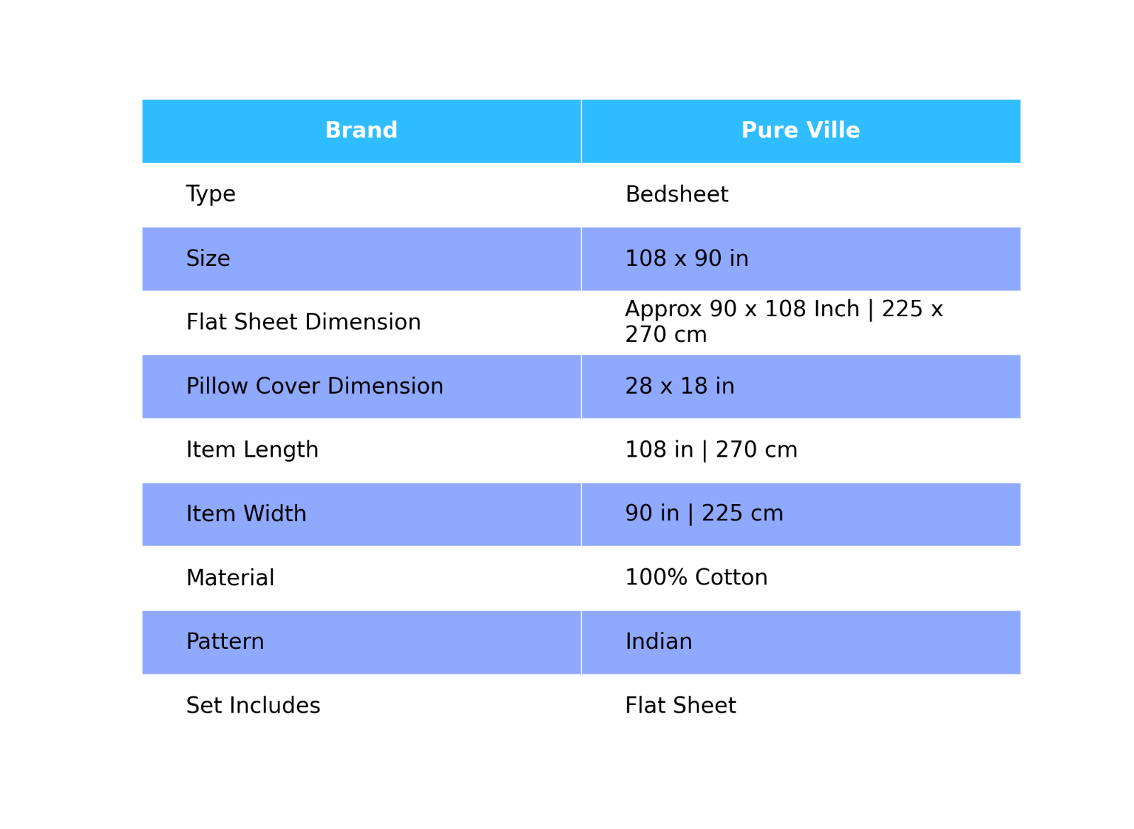This screenshot has width=1134, height=829.
Task: Select the Pattern label cell
Action: pyautogui.click(x=361, y=642)
